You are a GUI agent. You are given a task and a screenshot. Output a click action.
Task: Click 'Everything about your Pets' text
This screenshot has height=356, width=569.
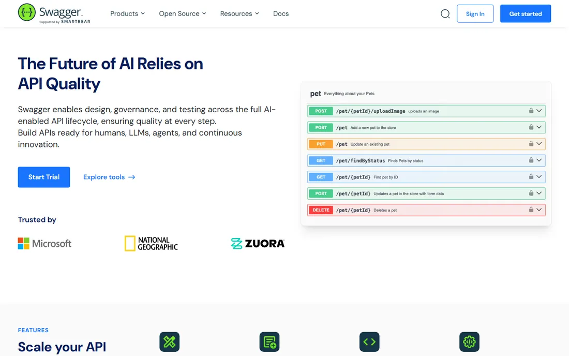349,94
